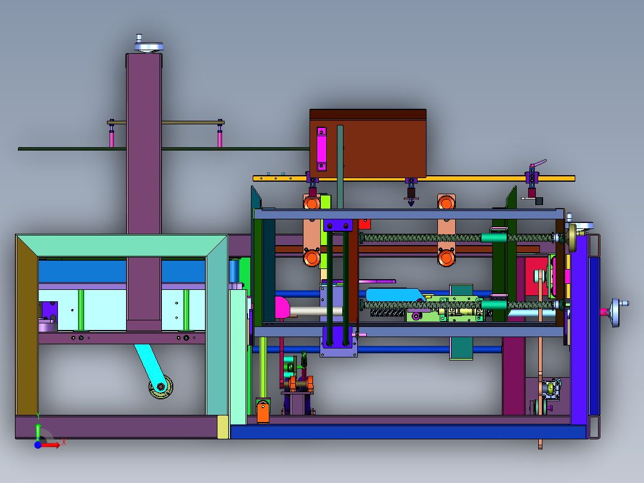This screenshot has width=644, height=483.
Task: Click the blue origin ball of the view triad
Action: 38,445
